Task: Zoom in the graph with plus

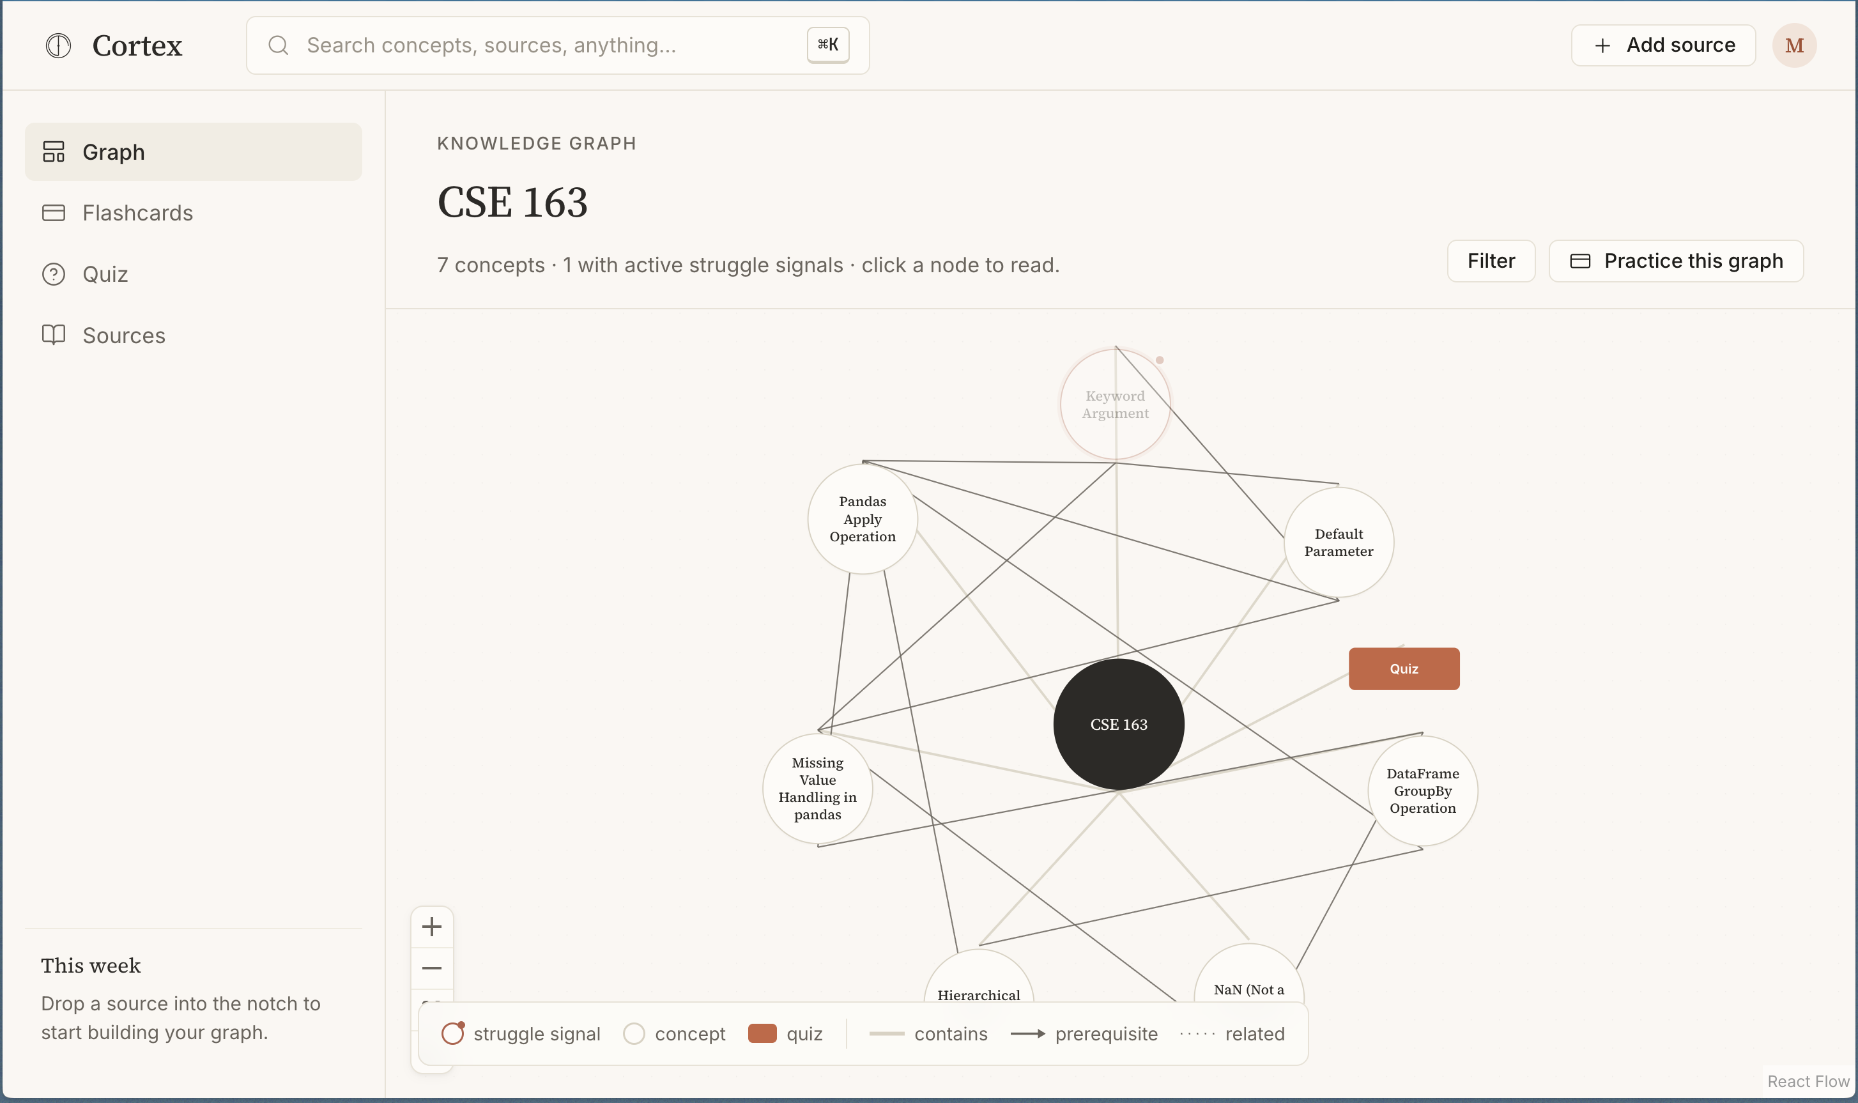Action: [x=432, y=927]
